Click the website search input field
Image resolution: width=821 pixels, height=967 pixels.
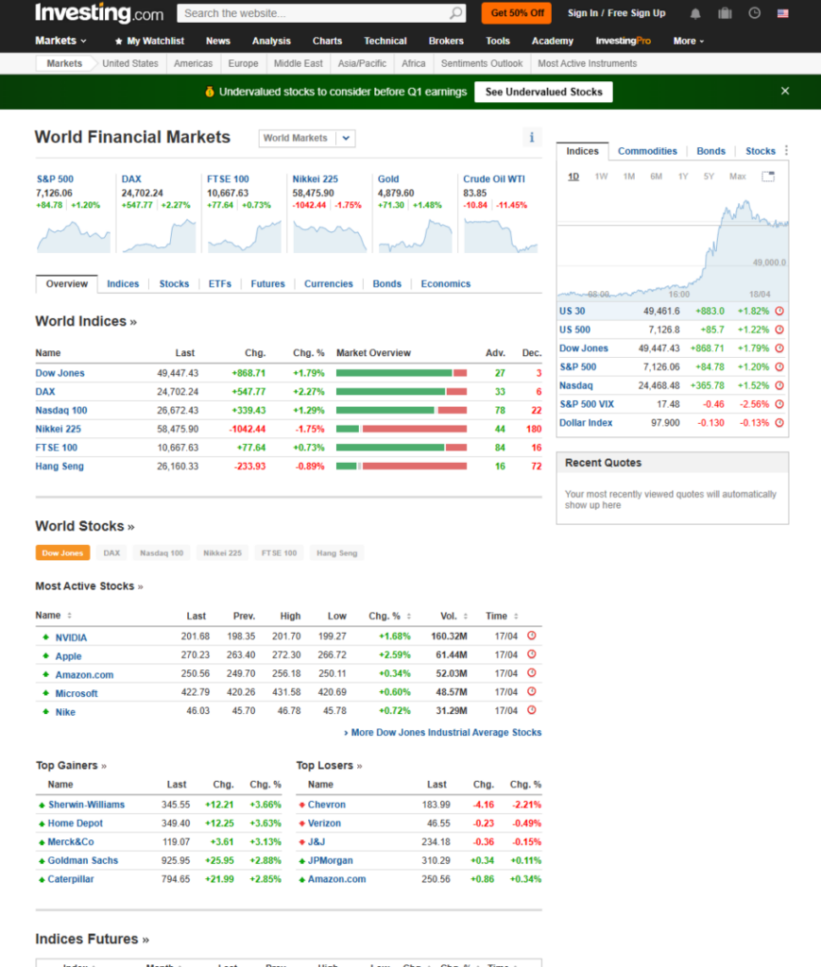tap(312, 13)
